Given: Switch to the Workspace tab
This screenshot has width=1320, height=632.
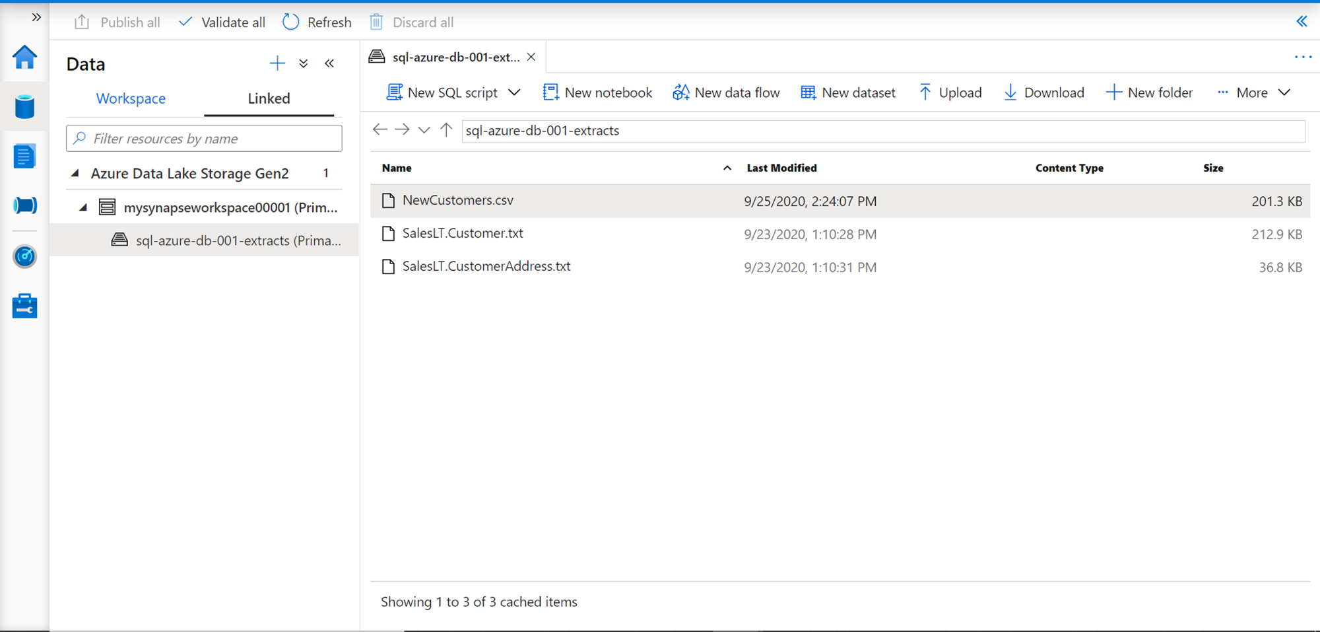Looking at the screenshot, I should point(131,98).
